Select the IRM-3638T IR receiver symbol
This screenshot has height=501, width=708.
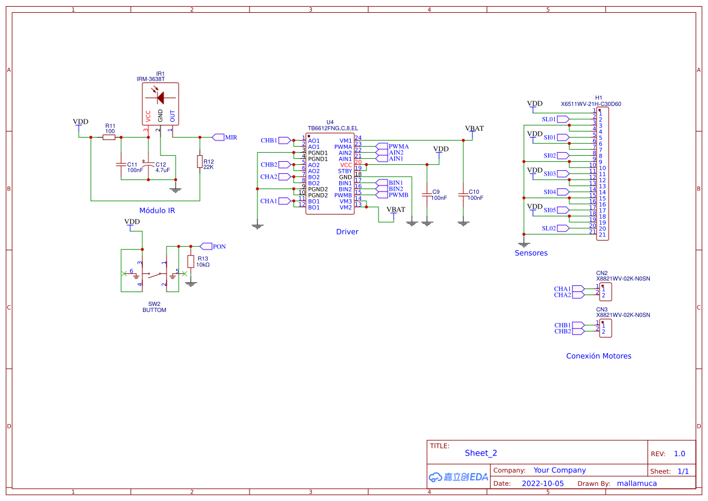pyautogui.click(x=159, y=105)
